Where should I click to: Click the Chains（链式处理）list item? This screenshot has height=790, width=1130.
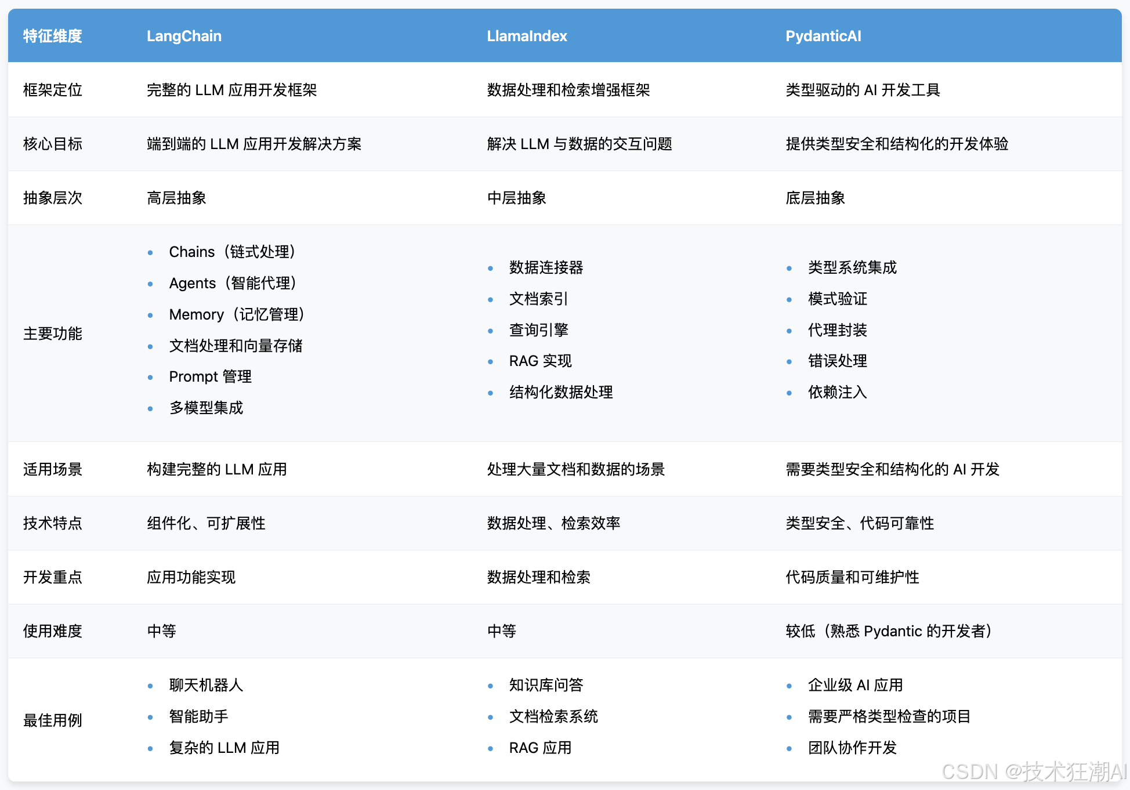pyautogui.click(x=232, y=252)
